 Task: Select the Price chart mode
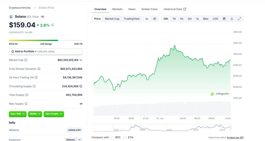[97, 19]
